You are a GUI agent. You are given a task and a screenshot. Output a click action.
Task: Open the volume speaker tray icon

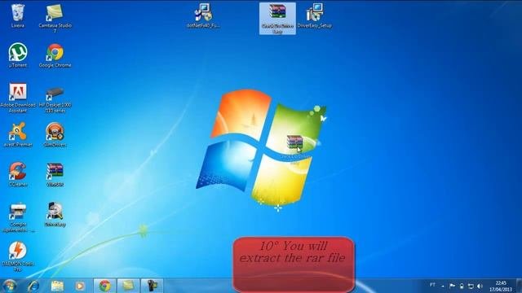480,286
